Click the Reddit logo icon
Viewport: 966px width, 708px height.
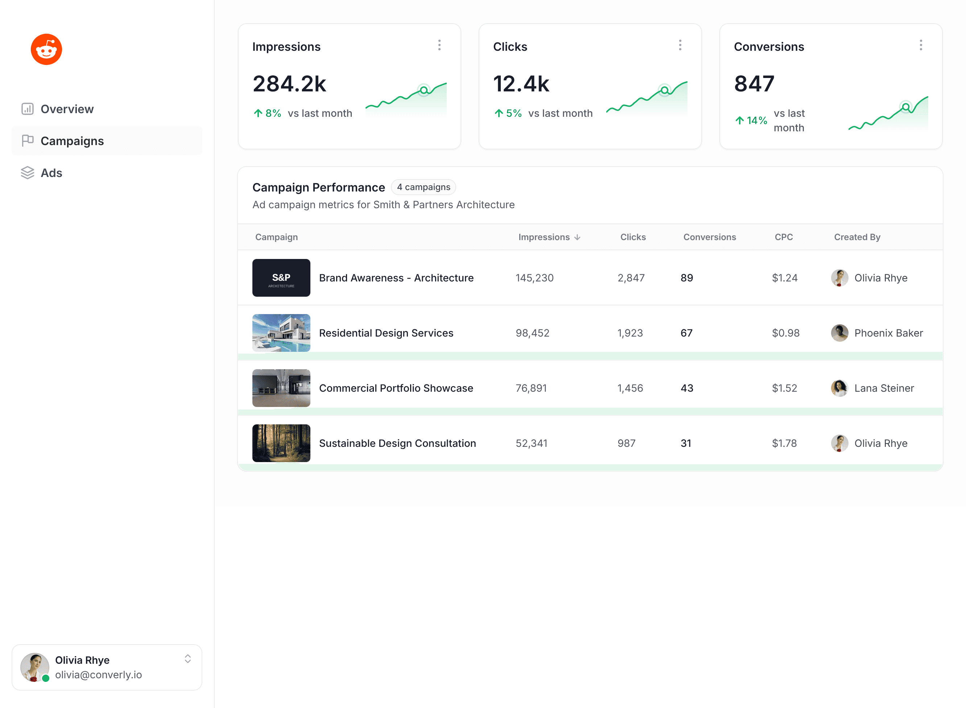click(46, 49)
